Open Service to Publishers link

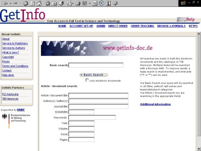coord(15,43)
